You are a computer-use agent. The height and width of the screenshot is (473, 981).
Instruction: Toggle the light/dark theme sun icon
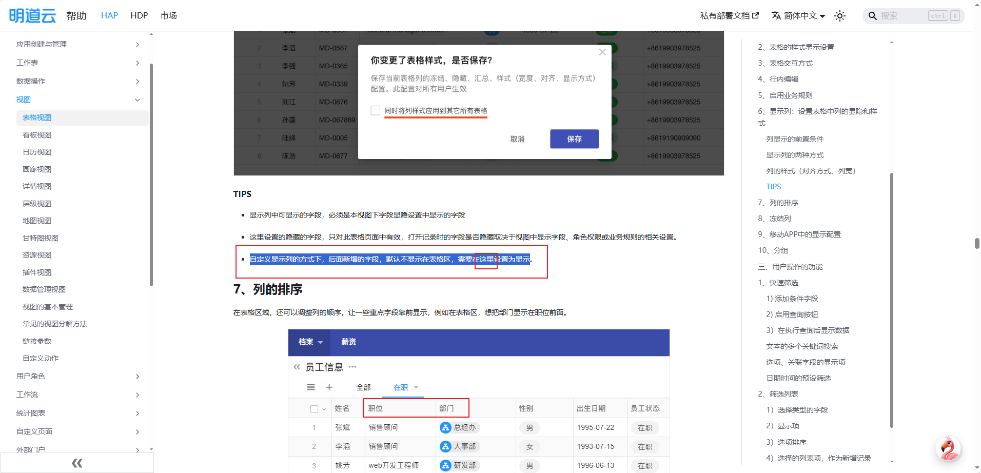click(840, 16)
